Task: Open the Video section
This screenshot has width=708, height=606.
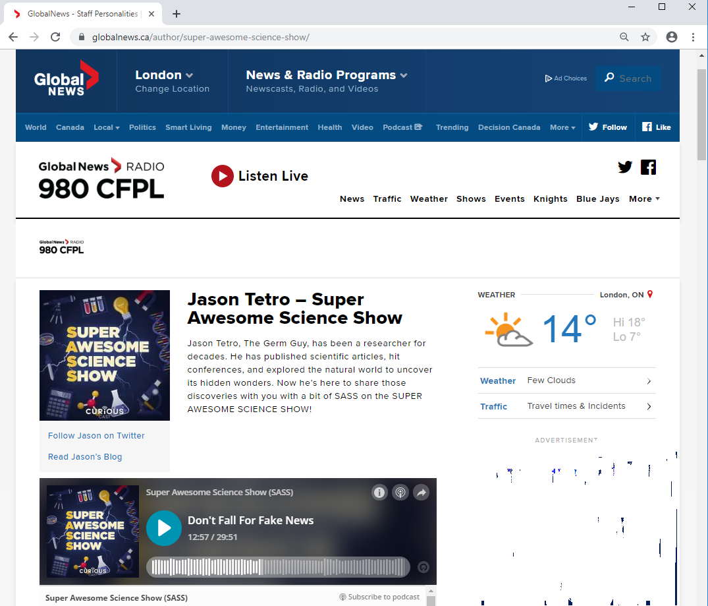Action: pos(362,127)
